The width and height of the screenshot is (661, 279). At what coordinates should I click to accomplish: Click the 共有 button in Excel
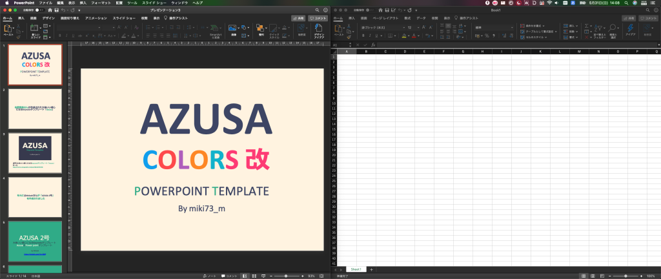click(629, 19)
